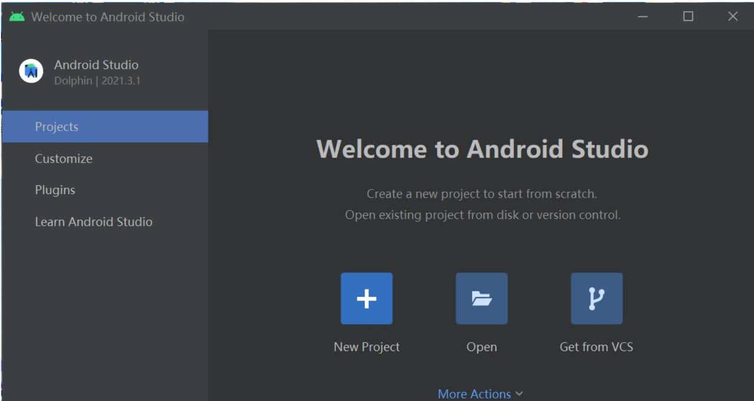Minimize the Welcome to Android Studio window
This screenshot has width=754, height=401.
(642, 16)
